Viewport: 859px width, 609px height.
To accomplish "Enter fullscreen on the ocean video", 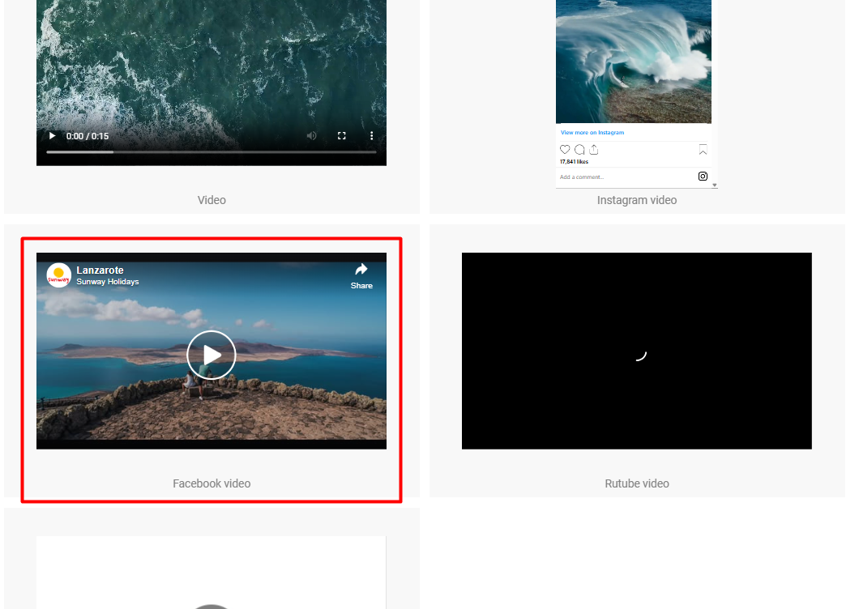I will point(342,136).
